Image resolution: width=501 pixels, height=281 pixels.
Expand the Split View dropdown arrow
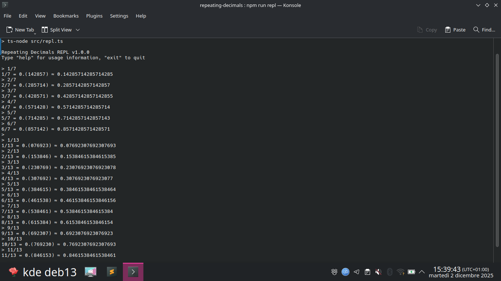click(x=78, y=30)
